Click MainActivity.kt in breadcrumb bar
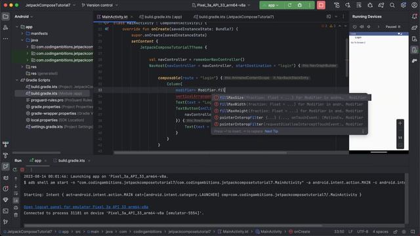The height and width of the screenshot is (236, 420). [234, 231]
